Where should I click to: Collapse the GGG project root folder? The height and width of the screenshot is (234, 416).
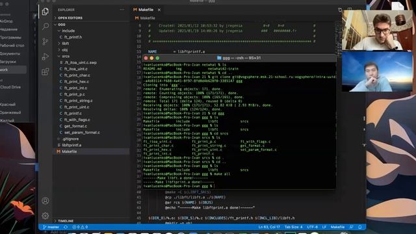pos(62,25)
